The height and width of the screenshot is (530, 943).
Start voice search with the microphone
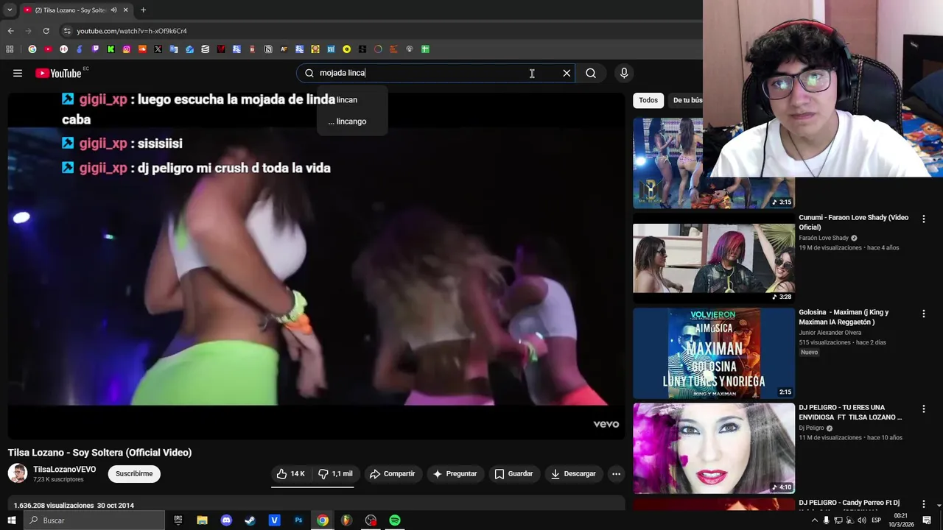point(624,73)
